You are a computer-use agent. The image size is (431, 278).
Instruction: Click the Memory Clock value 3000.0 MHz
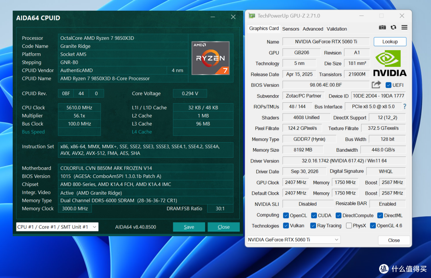75,209
